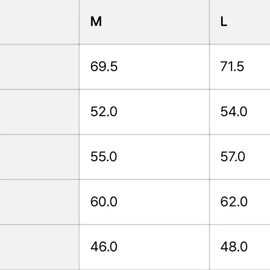Select the 69.5 cell in M column
The width and height of the screenshot is (270, 270).
click(x=104, y=67)
